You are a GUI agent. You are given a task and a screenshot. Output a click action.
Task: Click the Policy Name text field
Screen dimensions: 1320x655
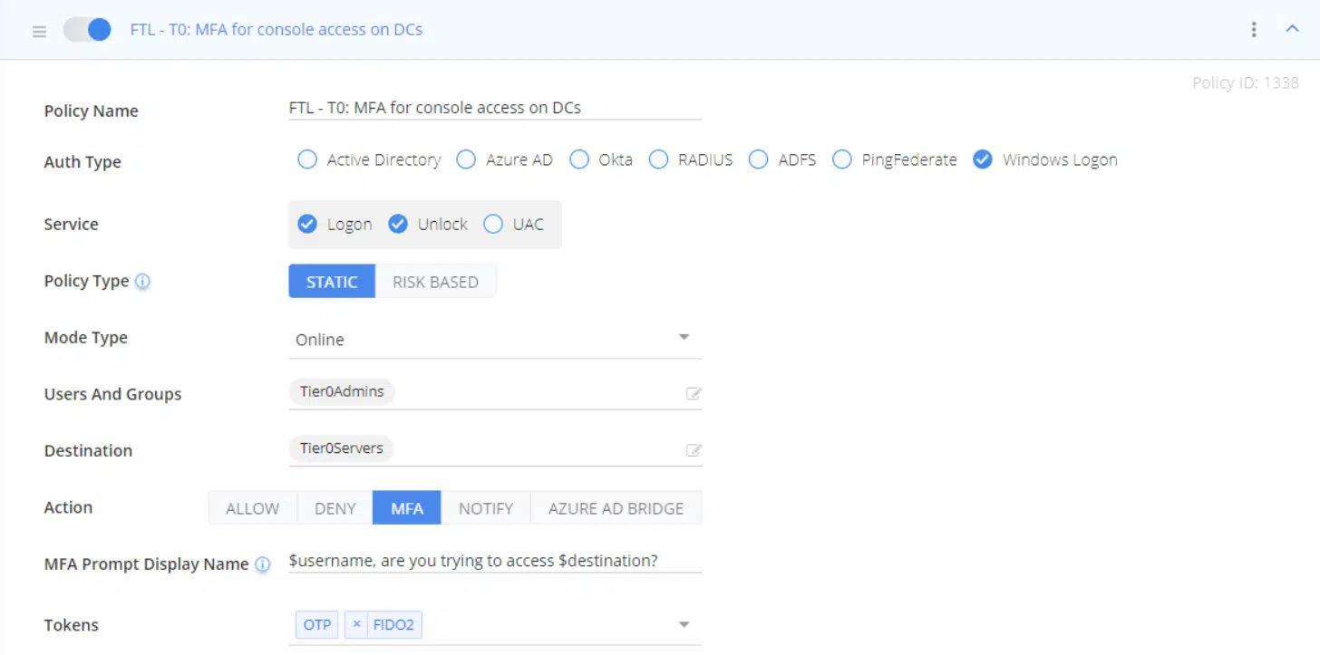(x=494, y=108)
